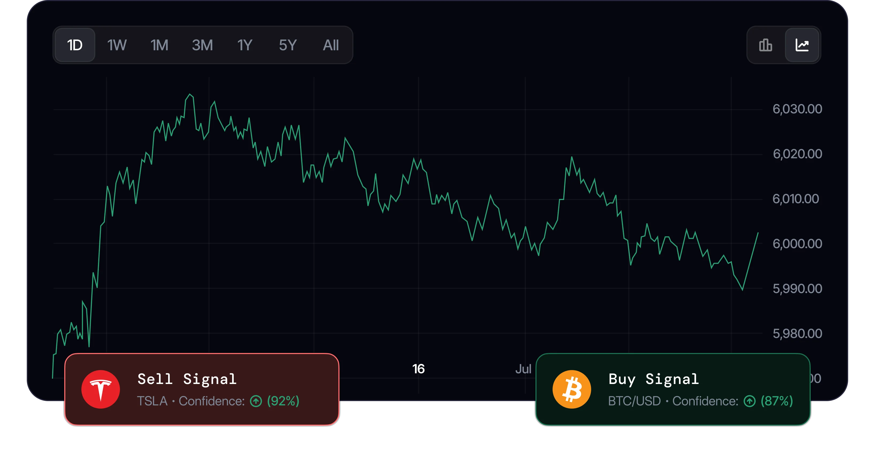Click the 6,010.00 price axis label
The height and width of the screenshot is (461, 876).
tap(796, 199)
